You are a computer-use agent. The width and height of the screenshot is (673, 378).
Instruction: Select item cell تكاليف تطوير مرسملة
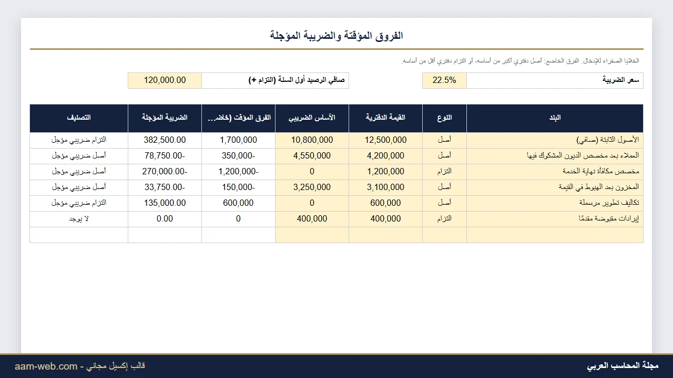coord(555,203)
